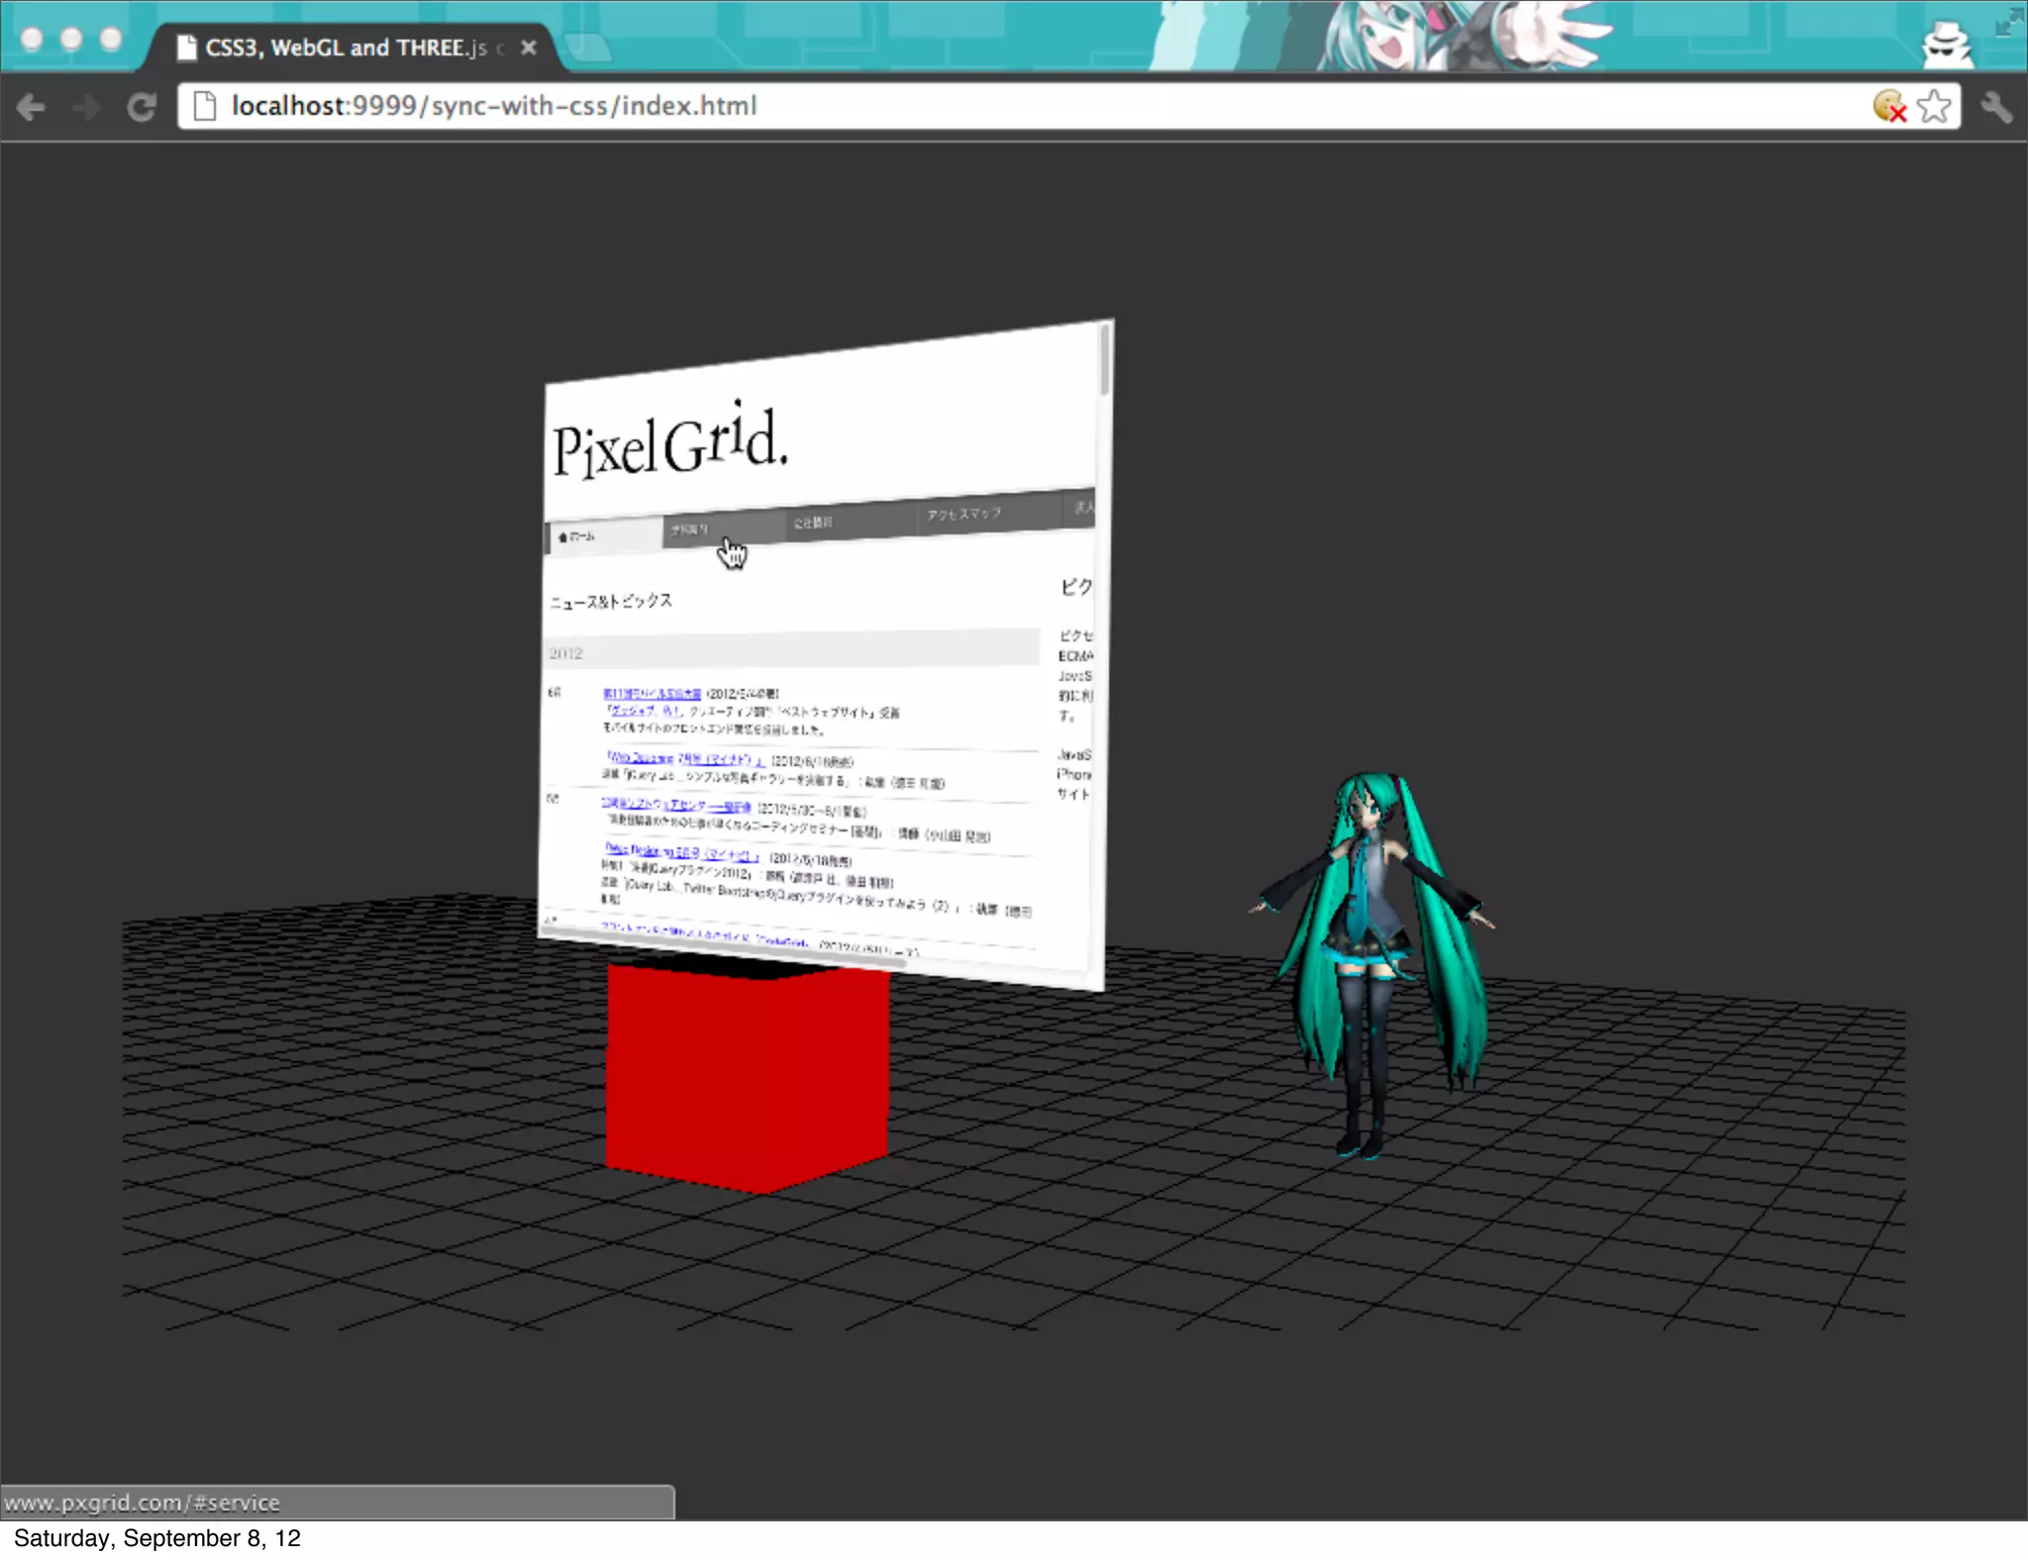Click the browser Back arrow
2028x1560 pixels.
click(32, 107)
